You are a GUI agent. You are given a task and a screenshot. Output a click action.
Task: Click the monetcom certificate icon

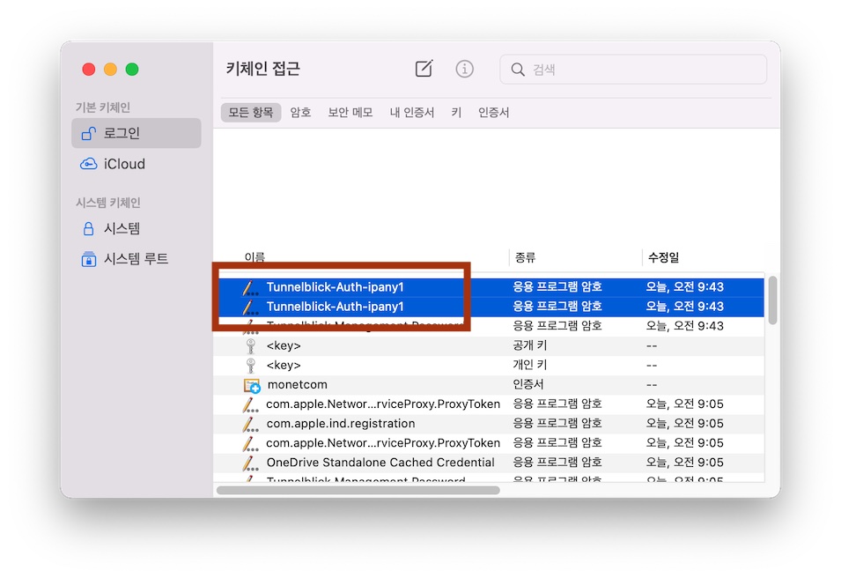[x=252, y=385]
